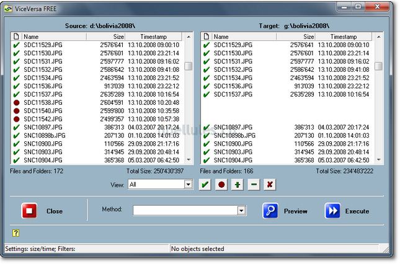The width and height of the screenshot is (400, 264).
Task: Click Target path g:\bolivia2008\
Action: click(306, 26)
